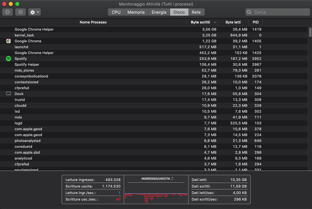Click Scritture usc./sec. value 49
The height and width of the screenshot is (209, 312).
coord(118,199)
